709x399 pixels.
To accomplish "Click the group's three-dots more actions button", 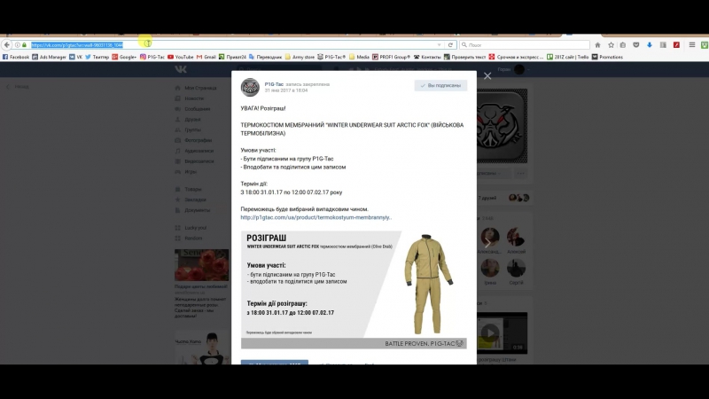I will tap(521, 173).
